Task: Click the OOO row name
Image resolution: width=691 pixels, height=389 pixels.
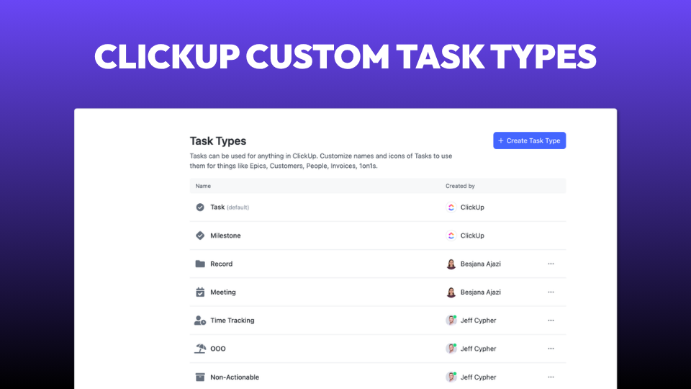Action: coord(217,349)
